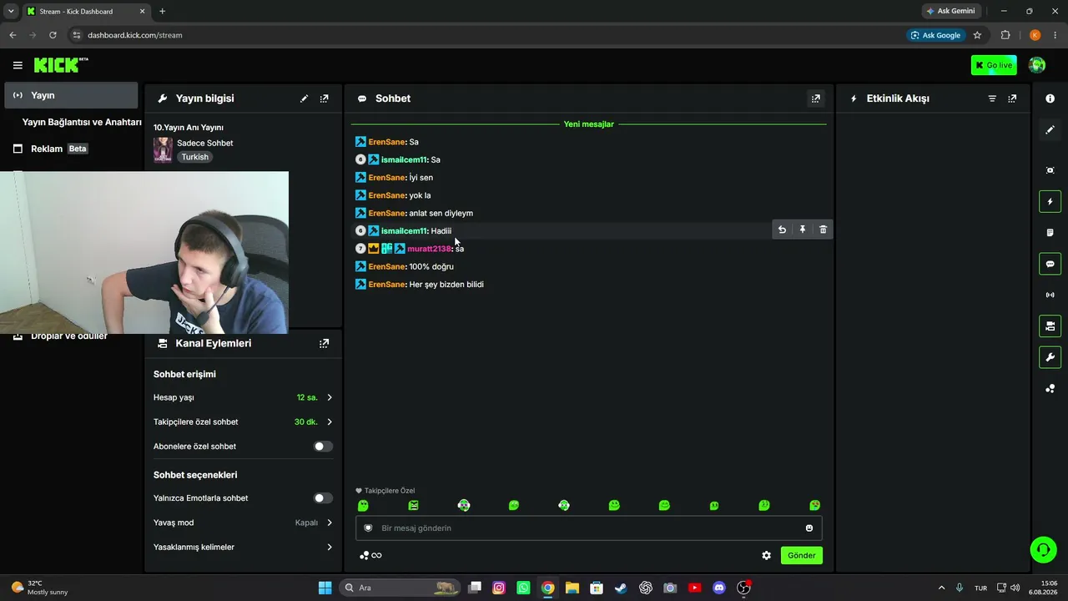Click the Bir mesaj gönderin input field
Viewport: 1068px width, 601px height.
[589, 528]
